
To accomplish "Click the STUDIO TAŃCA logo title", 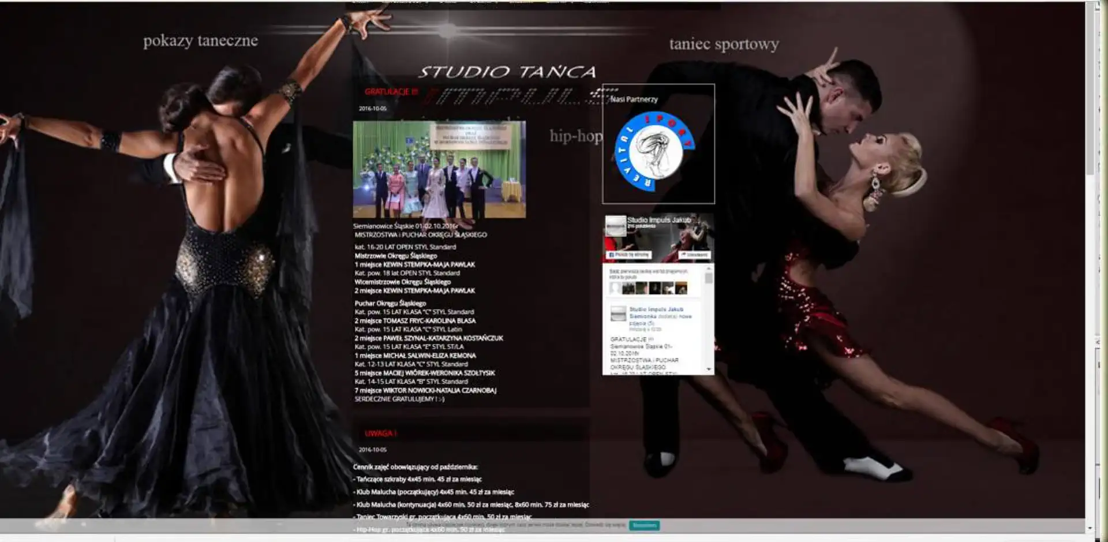I will (507, 72).
